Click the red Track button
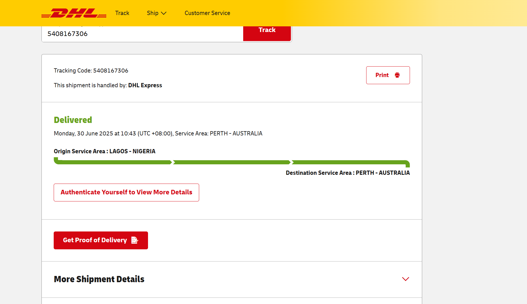 [x=267, y=33]
